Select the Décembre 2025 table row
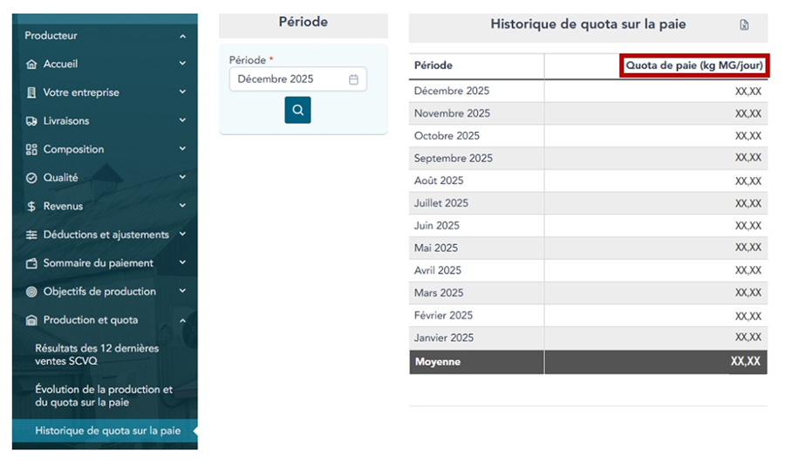 pyautogui.click(x=588, y=91)
